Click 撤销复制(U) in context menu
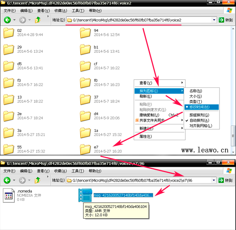236x230 pixels. pyautogui.click(x=159, y=115)
